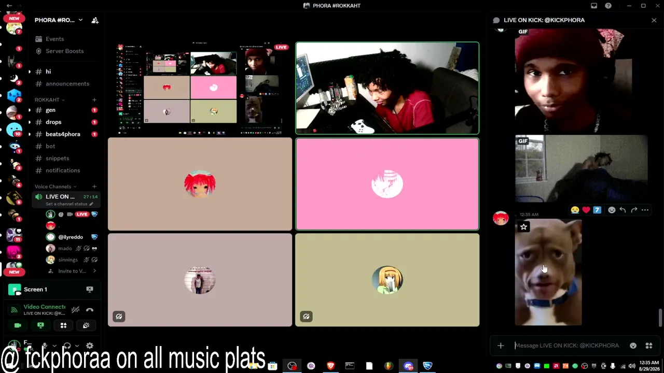
Task: Open more message options
Action: point(645,210)
